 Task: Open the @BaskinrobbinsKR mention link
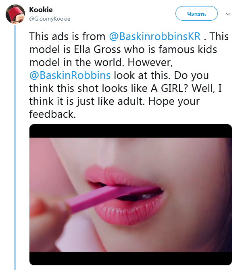[155, 36]
